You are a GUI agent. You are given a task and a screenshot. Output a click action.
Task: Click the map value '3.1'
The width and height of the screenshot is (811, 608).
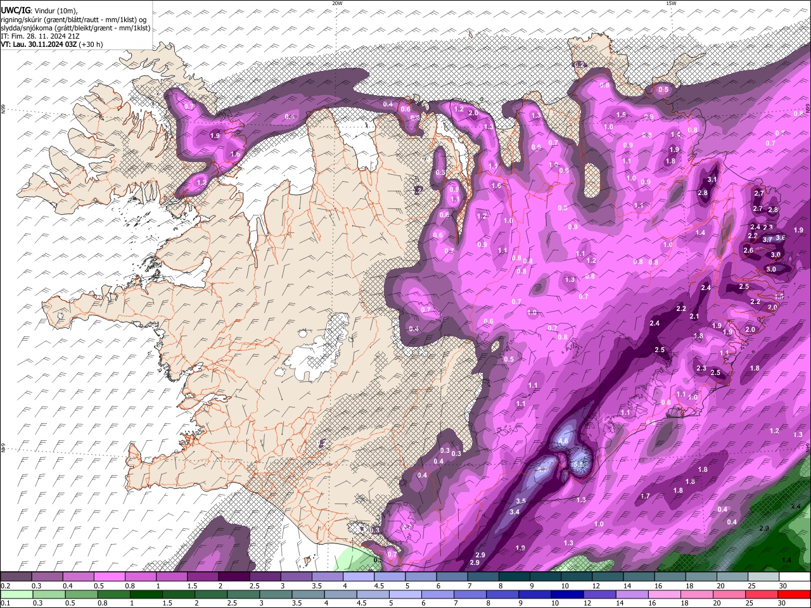click(712, 180)
